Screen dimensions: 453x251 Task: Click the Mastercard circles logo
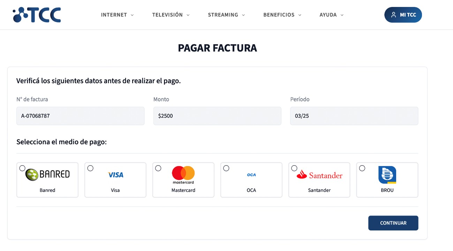pos(183,173)
